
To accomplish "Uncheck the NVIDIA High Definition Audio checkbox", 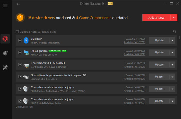I will tap(20, 101).
